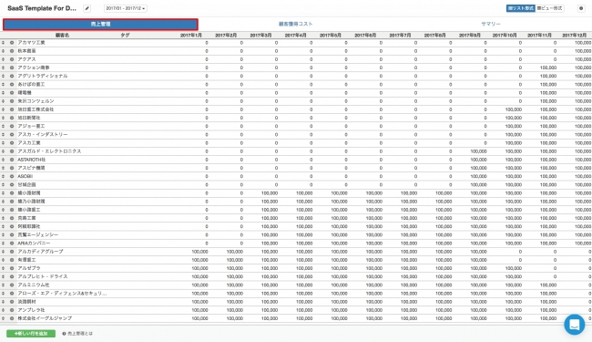Image resolution: width=592 pixels, height=342 pixels.
Task: Click アンブレラ社 2017年12月 cell showing 0
Action: tap(590, 310)
